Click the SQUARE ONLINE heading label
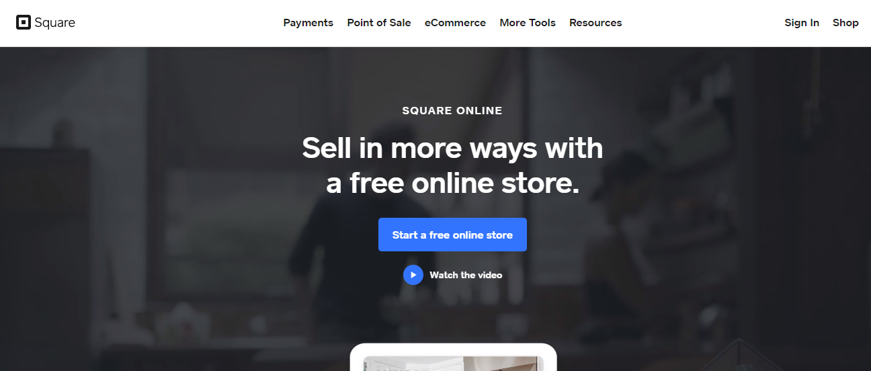 pyautogui.click(x=452, y=111)
